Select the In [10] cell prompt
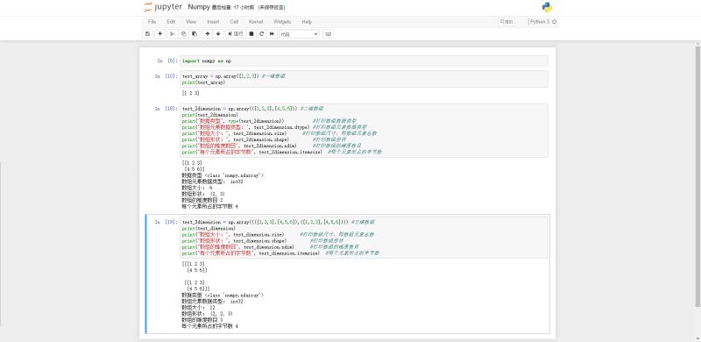Viewport: 701px width, 342px height. 166,76
